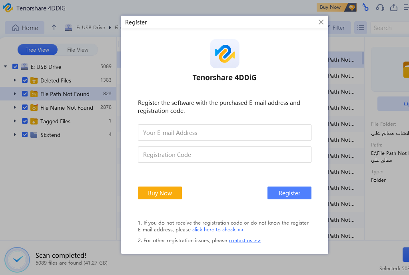The image size is (409, 275).
Task: Click the E: USB Drive icon in tree
Action: pyautogui.click(x=24, y=66)
